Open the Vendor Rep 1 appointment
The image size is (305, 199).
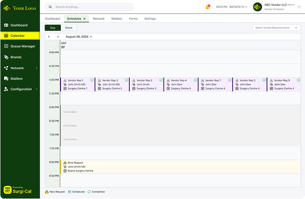point(77,84)
